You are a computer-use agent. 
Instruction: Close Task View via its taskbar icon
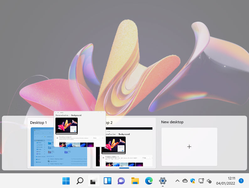coord(94,181)
